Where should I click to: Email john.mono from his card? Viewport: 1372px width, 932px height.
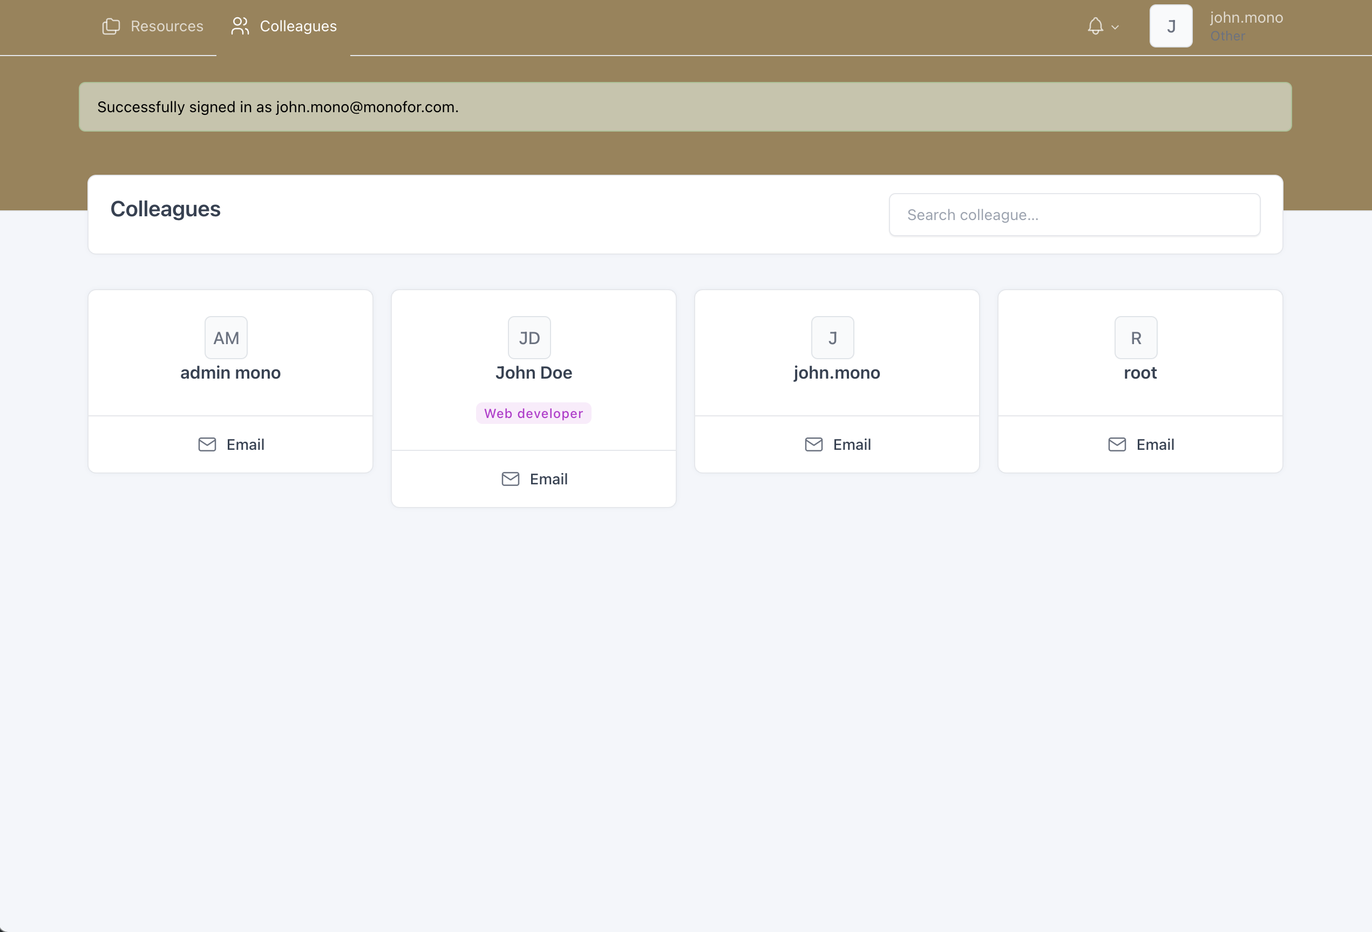(x=837, y=445)
